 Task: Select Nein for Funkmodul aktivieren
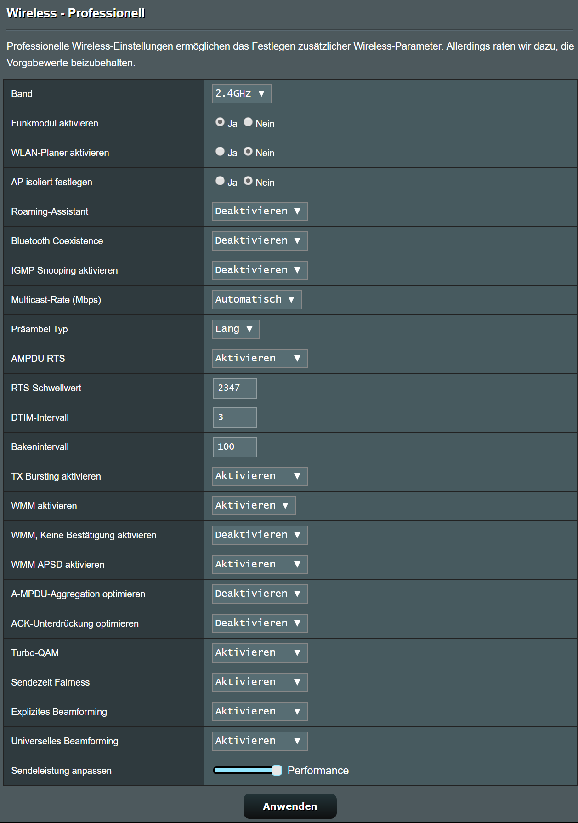[248, 122]
